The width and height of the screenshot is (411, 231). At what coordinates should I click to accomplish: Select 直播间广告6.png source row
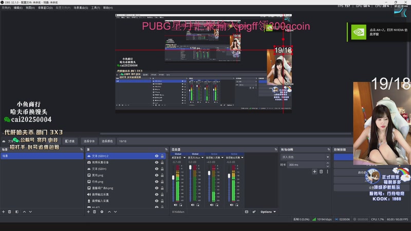[126, 188]
